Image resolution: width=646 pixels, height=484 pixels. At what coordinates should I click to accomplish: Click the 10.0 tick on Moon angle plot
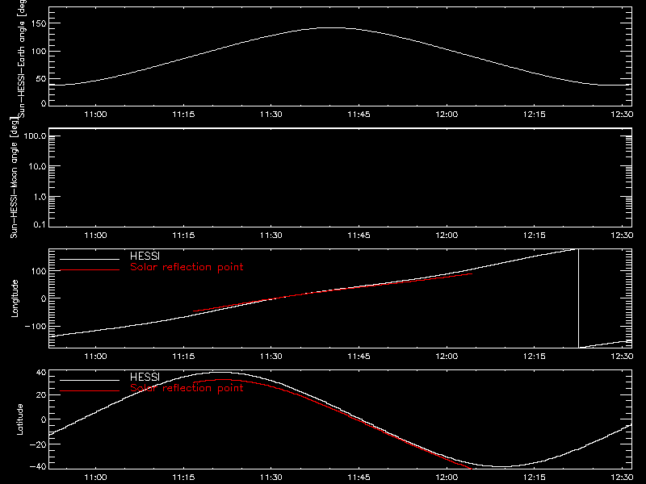coord(37,166)
